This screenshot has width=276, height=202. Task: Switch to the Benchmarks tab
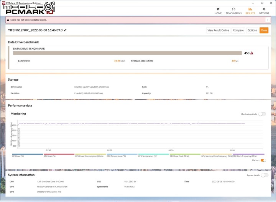[233, 11]
